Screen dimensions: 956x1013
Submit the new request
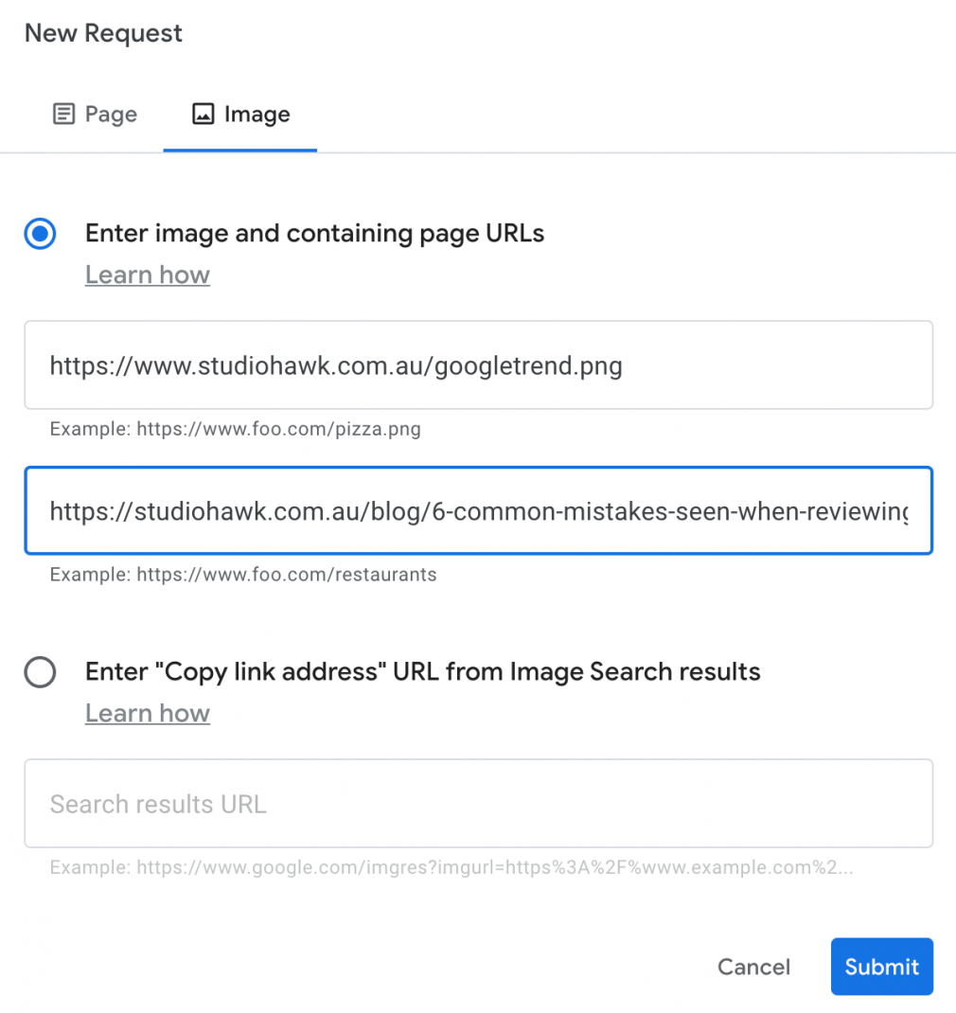coord(882,966)
